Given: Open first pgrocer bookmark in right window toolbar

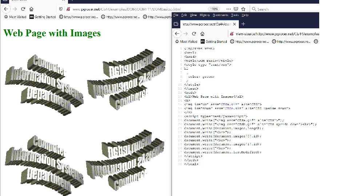Looking at the screenshot, I should (x=249, y=41).
